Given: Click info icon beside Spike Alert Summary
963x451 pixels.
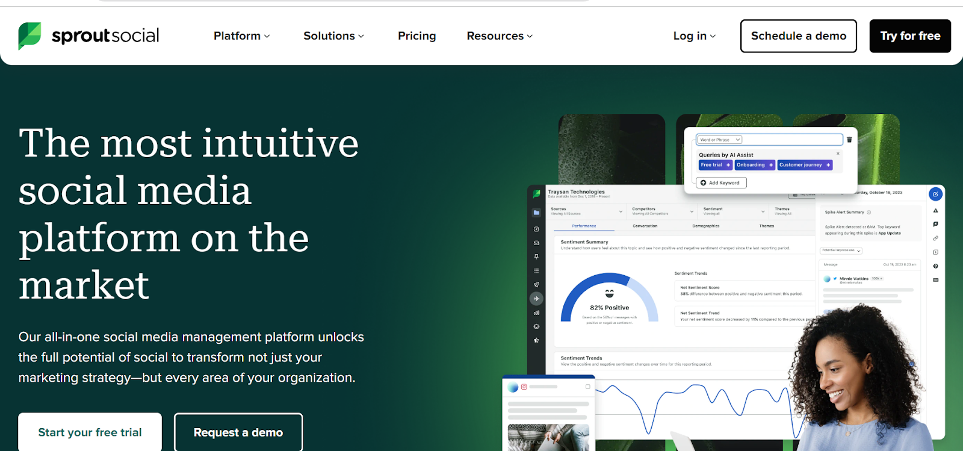Looking at the screenshot, I should tap(869, 212).
